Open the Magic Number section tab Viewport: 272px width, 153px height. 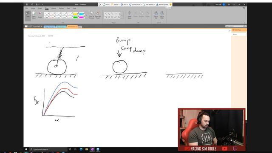point(49,27)
